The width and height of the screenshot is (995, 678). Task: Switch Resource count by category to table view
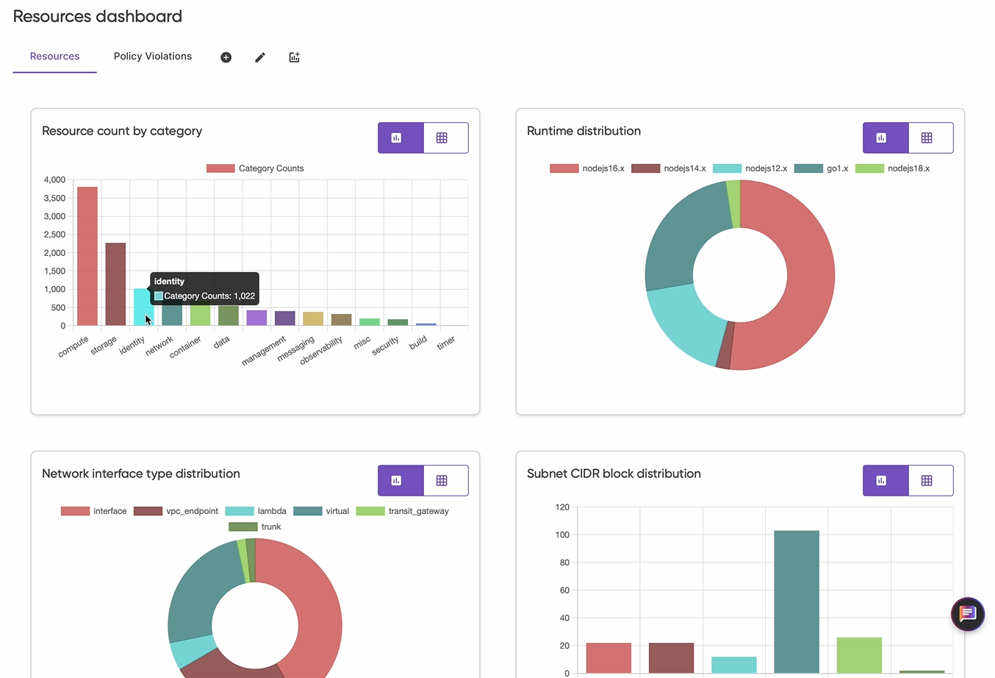[x=446, y=138]
